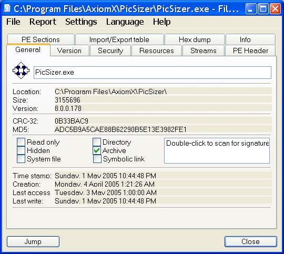
Task: Click the signature scan box
Action: tap(217, 151)
